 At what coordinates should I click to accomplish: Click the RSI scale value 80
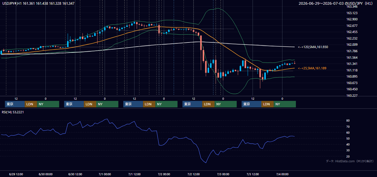(348, 121)
